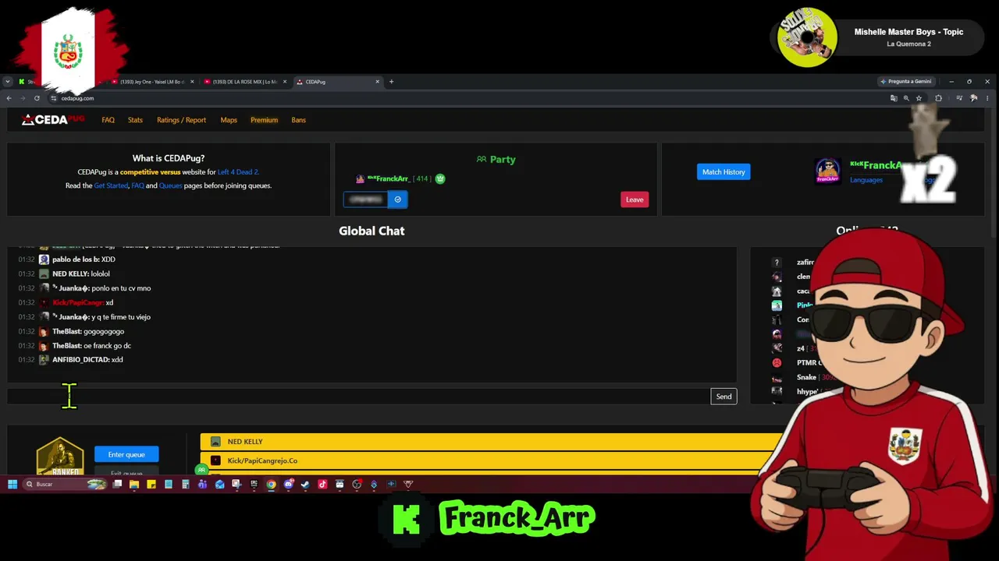Open Steam from the taskbar
Viewport: 999px width, 561px height.
(305, 485)
